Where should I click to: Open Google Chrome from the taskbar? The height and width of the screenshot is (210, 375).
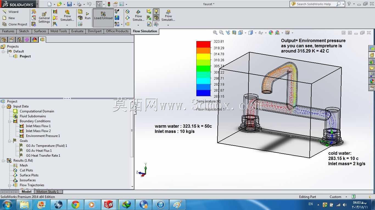coord(75,205)
